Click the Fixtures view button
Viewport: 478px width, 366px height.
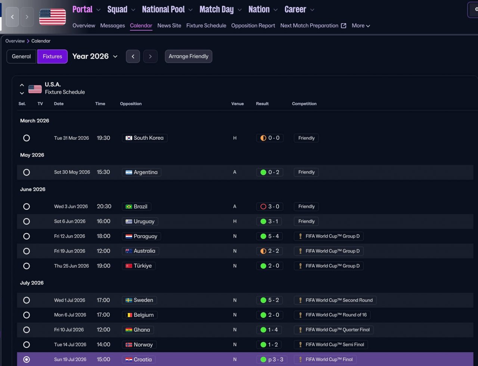(x=52, y=57)
